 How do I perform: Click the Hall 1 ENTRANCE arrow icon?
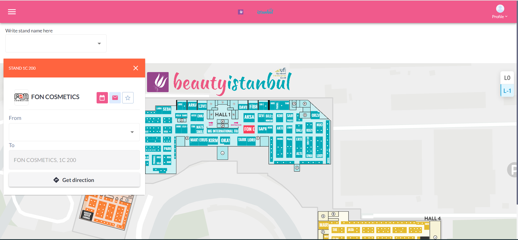236,123
